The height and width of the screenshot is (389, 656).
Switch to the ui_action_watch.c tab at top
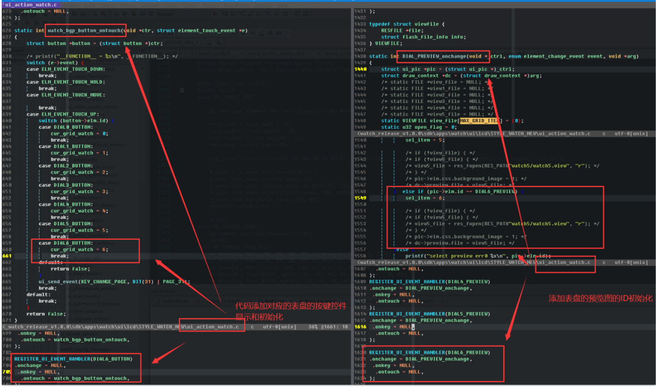point(31,5)
